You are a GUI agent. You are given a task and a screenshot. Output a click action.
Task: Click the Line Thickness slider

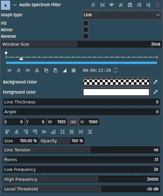point(81,102)
